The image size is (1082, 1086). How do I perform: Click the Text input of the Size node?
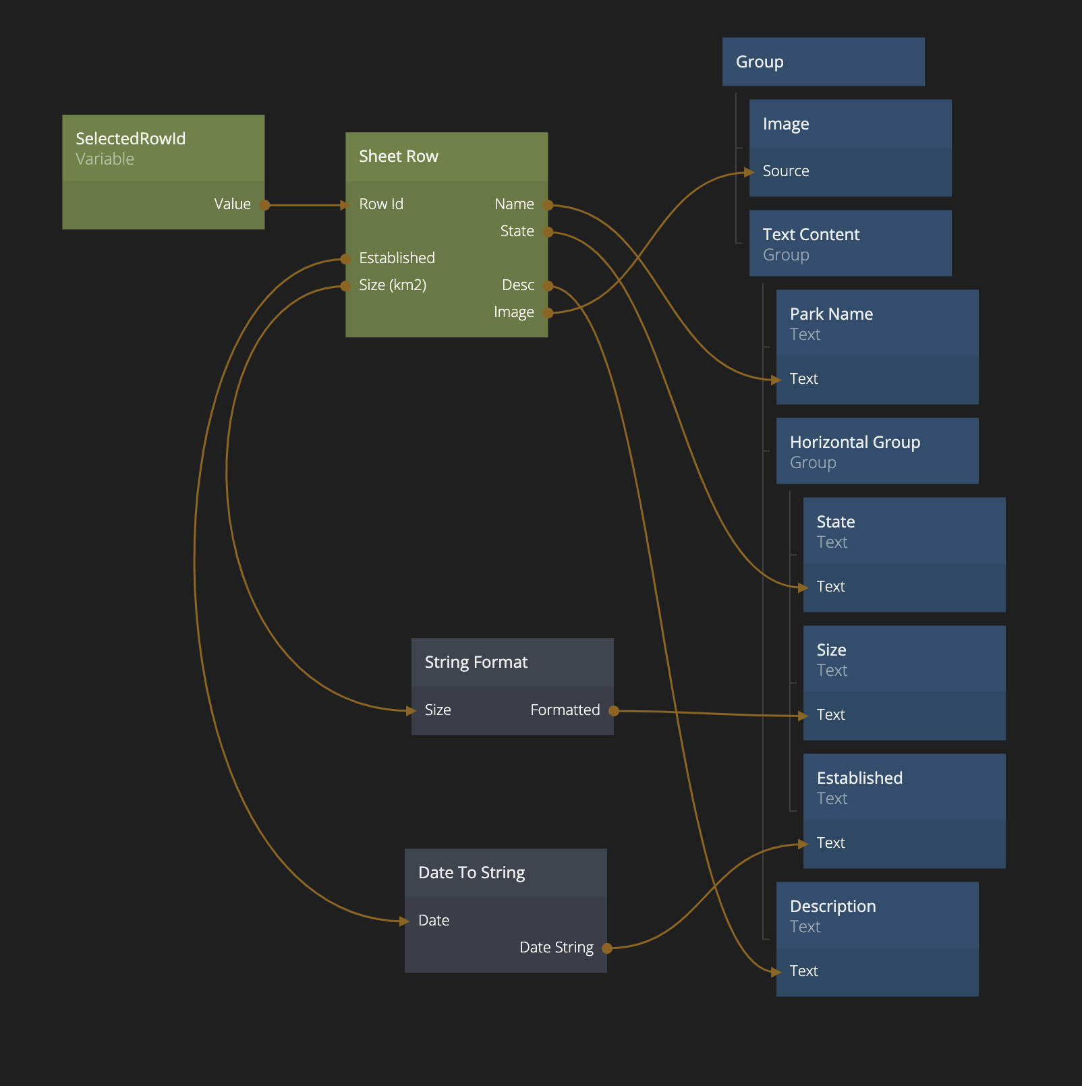tap(830, 716)
